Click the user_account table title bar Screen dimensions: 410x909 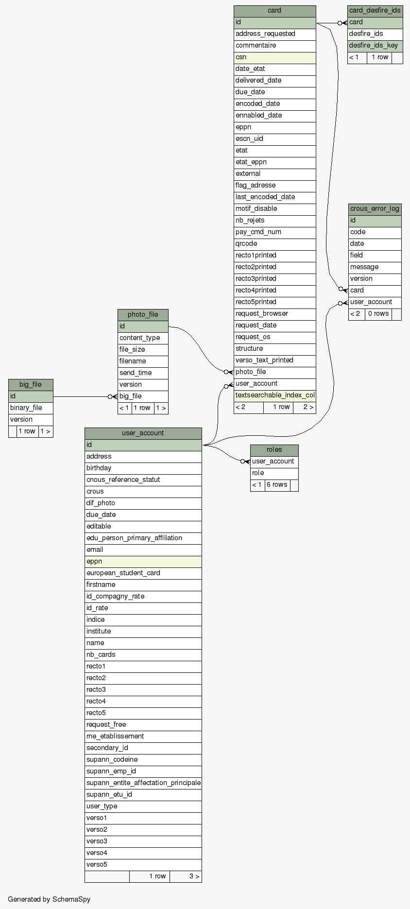tap(143, 433)
